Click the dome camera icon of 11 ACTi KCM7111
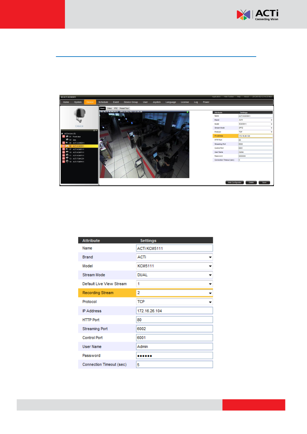307x434 pixels. [x=67, y=155]
